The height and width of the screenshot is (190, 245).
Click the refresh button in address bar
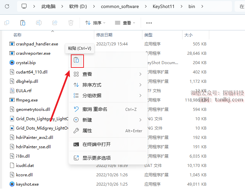pos(7,6)
